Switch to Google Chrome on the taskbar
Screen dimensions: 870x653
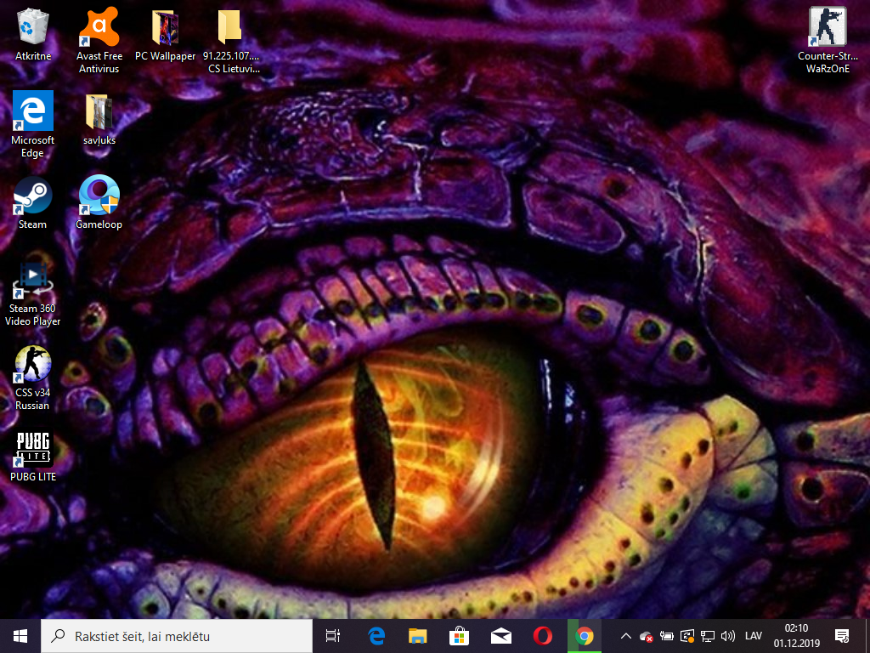point(585,636)
